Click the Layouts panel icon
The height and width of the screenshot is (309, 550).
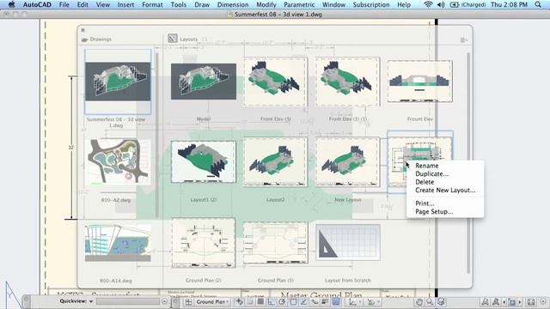point(172,38)
